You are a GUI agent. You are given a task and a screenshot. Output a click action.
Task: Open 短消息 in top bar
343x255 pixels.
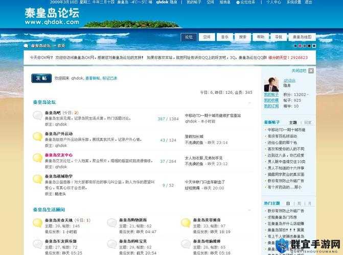225,2
